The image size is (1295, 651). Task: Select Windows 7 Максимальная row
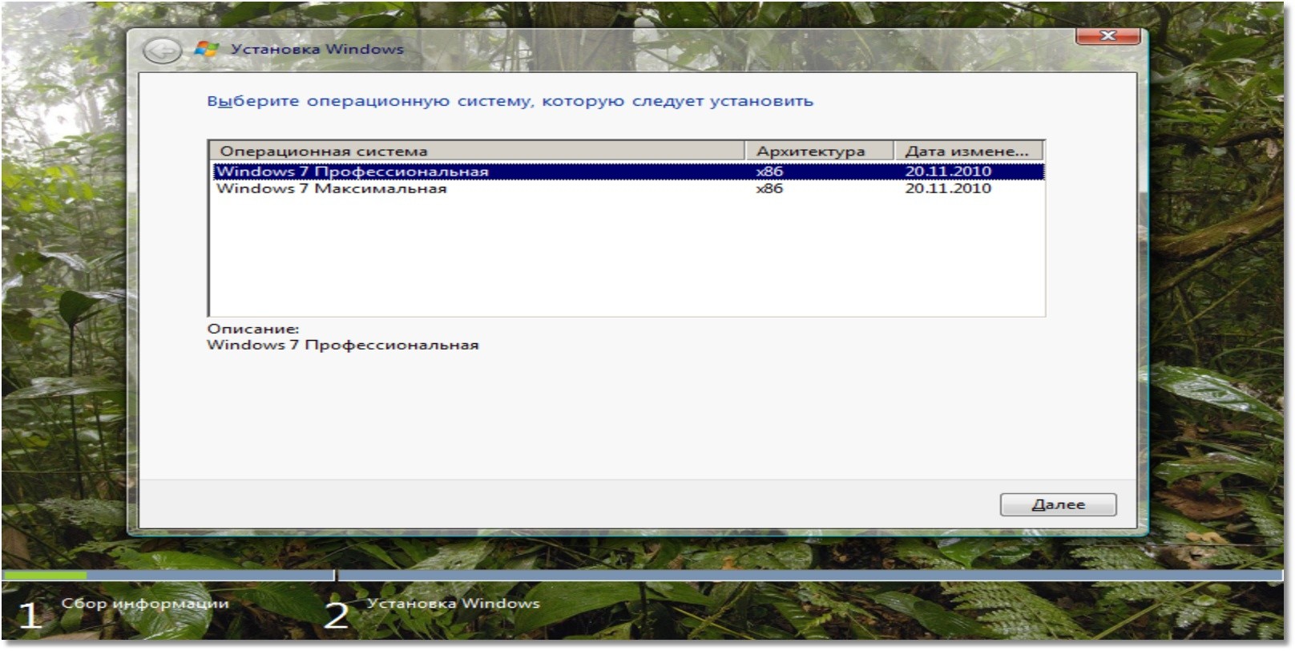pyautogui.click(x=628, y=188)
